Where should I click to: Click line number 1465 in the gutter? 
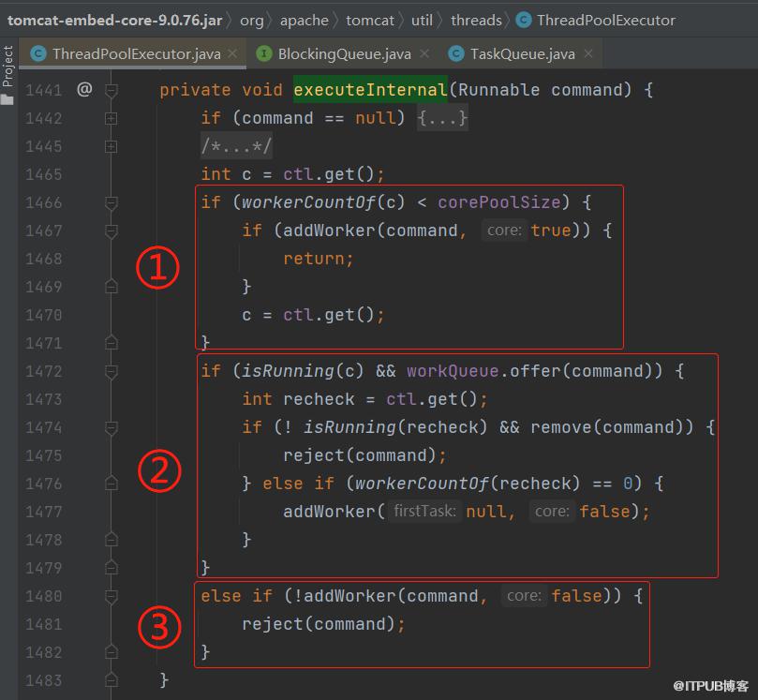point(43,174)
